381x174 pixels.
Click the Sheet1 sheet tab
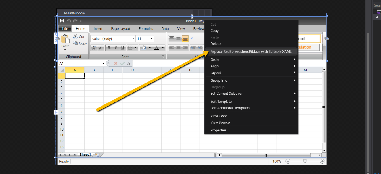85,155
